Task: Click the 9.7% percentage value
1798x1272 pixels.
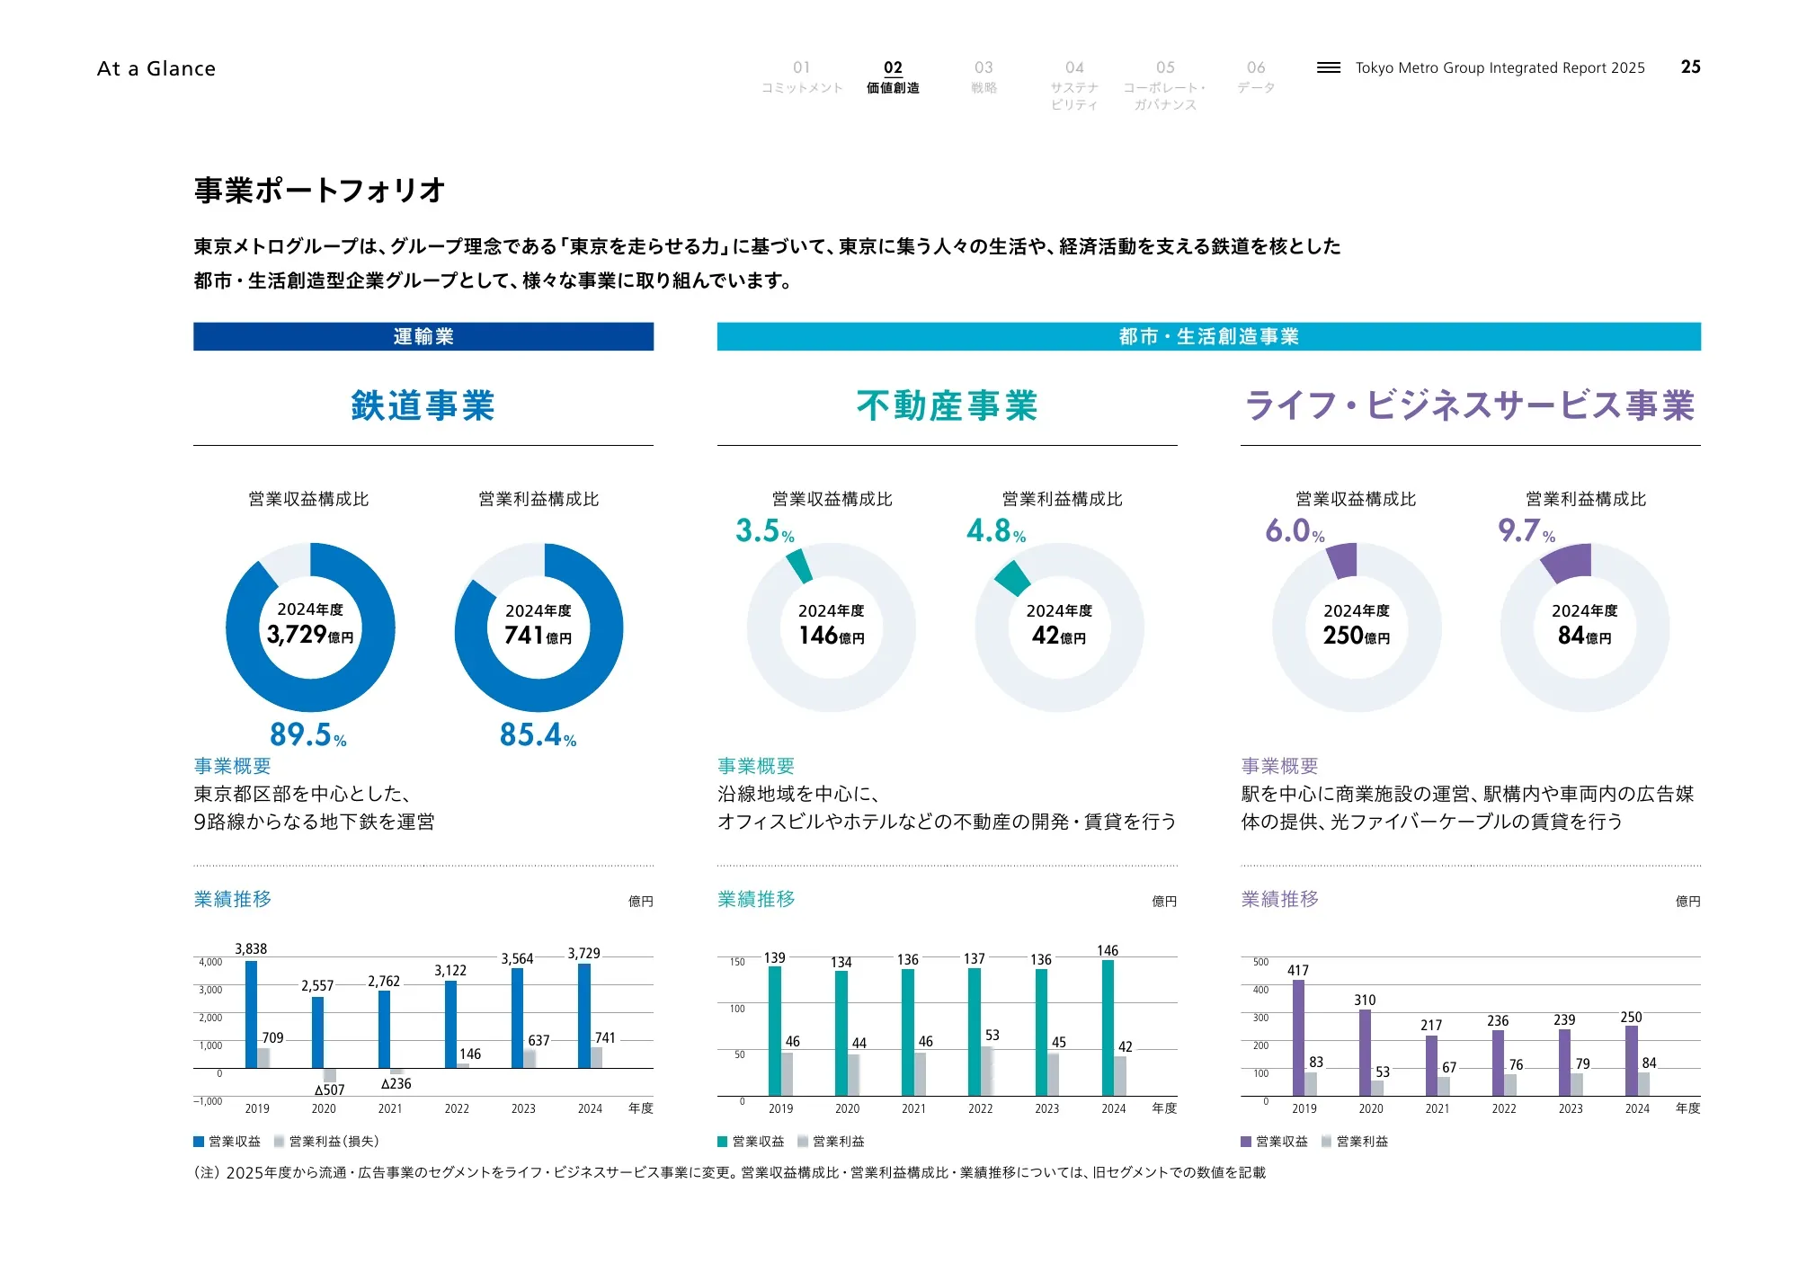Action: pyautogui.click(x=1527, y=530)
